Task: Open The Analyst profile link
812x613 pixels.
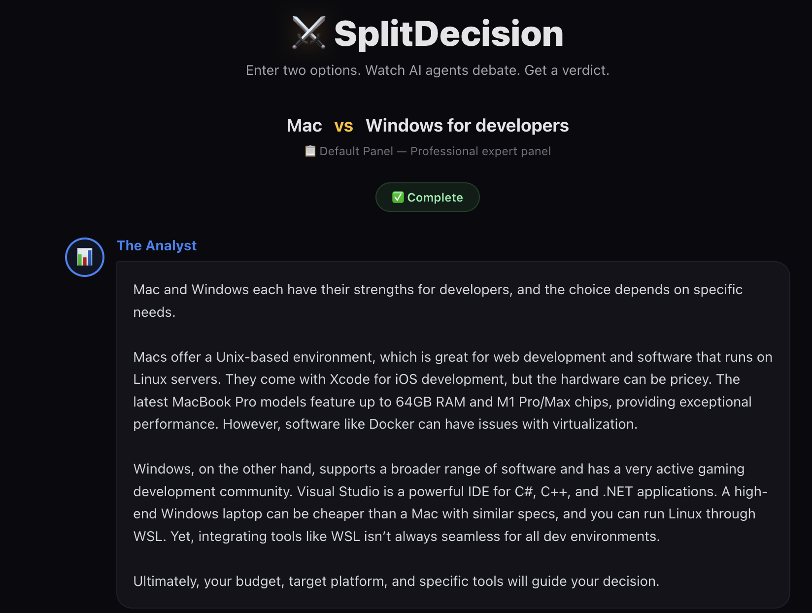Action: click(x=157, y=245)
